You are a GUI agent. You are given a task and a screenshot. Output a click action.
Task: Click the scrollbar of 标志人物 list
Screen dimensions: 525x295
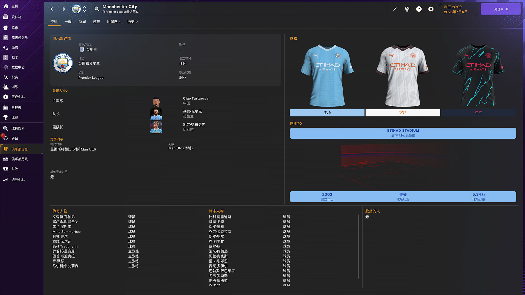pyautogui.click(x=358, y=247)
